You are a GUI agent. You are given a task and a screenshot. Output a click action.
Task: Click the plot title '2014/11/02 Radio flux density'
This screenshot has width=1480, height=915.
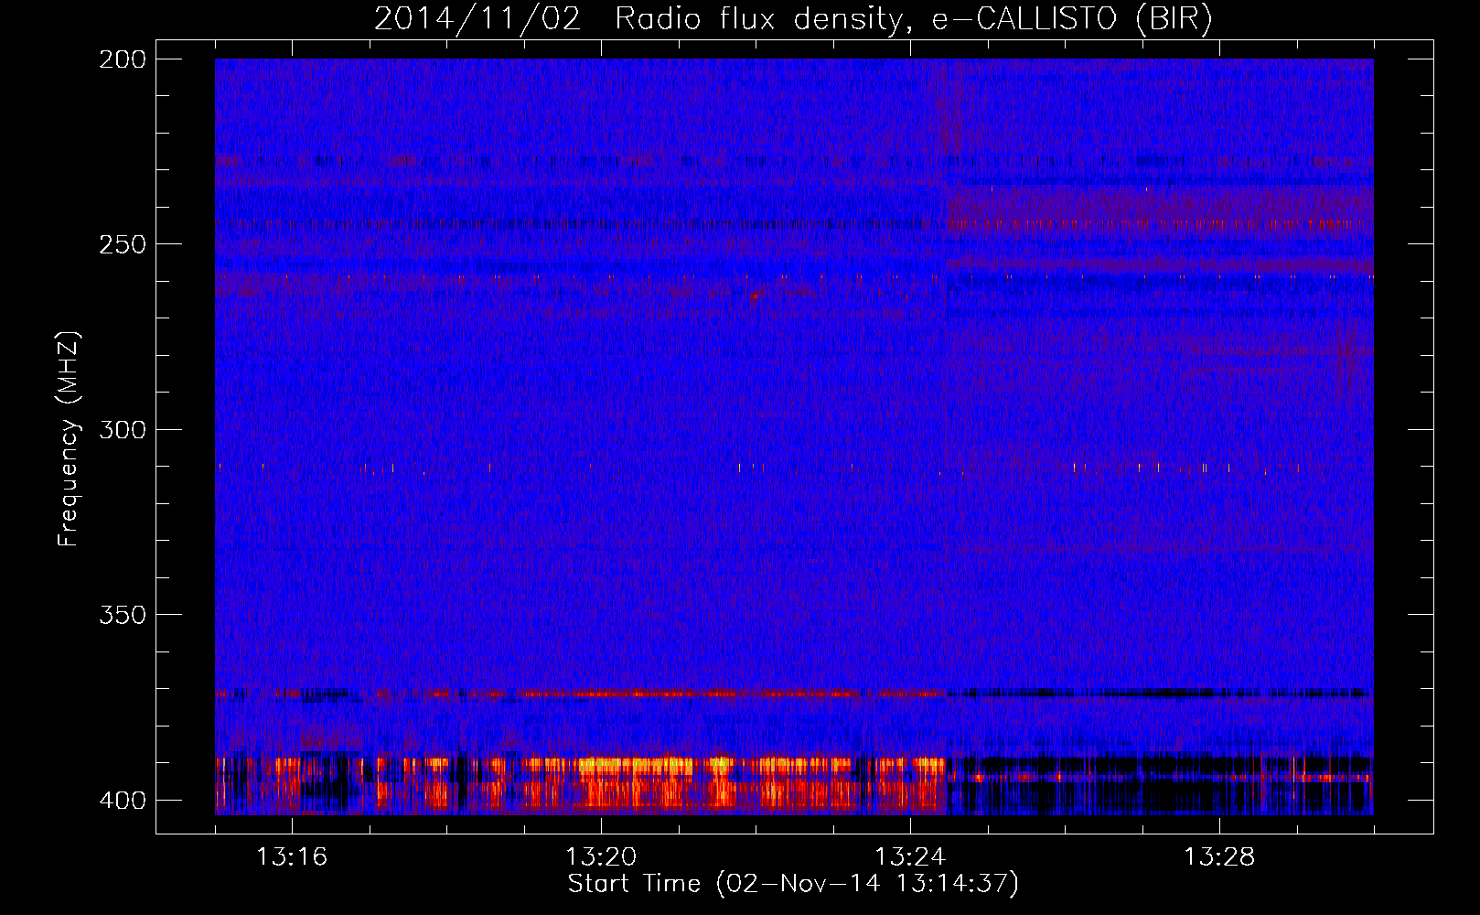tap(793, 18)
